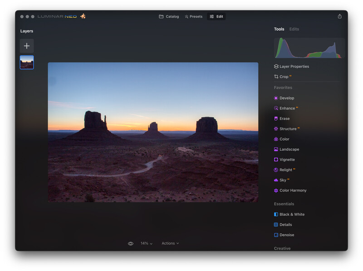Viewport: 363px width, 271px height.
Task: Click the Catalog folder icon
Action: [161, 16]
